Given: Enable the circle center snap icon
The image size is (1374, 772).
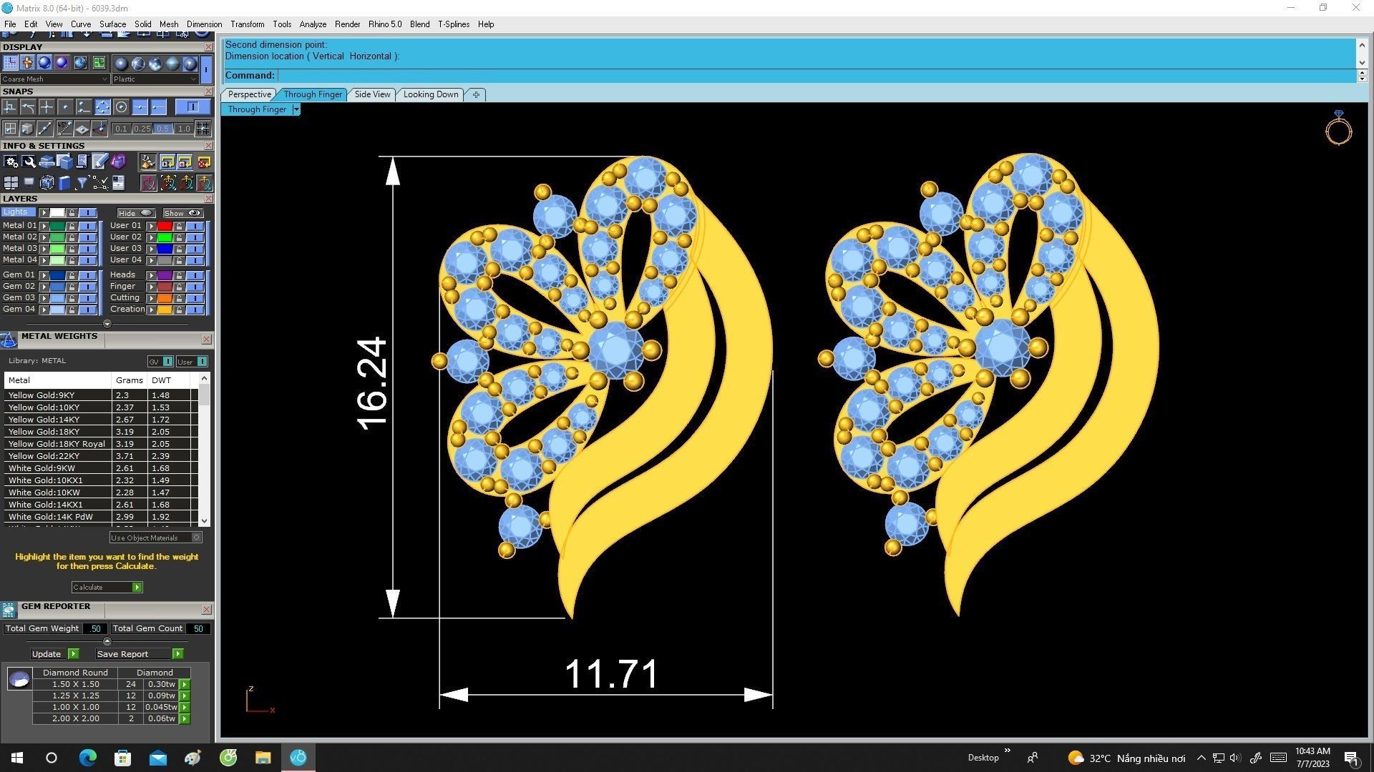Looking at the screenshot, I should coord(121,107).
